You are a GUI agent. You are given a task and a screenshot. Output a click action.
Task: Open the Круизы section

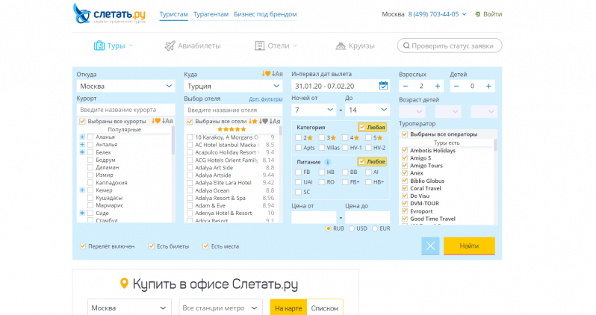(x=355, y=46)
